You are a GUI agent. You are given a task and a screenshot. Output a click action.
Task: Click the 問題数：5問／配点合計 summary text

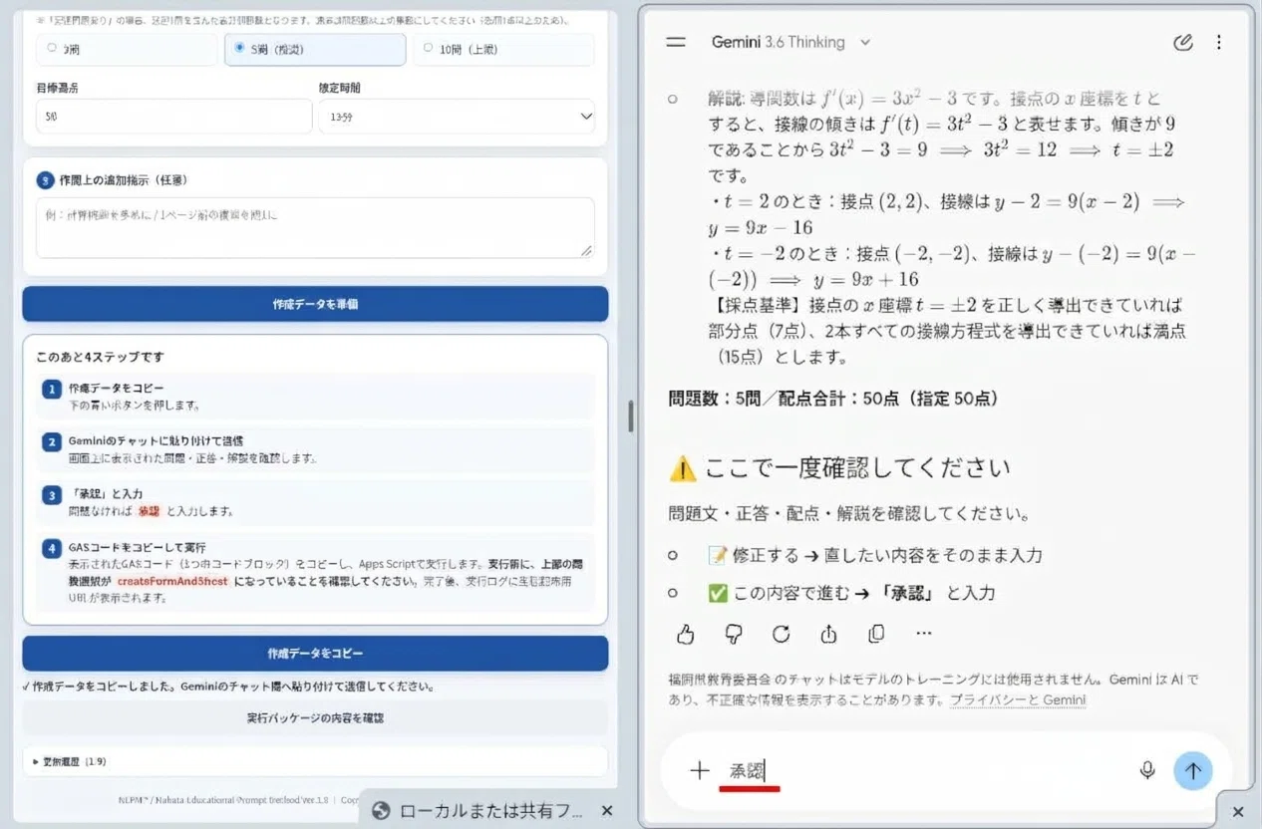[833, 399]
